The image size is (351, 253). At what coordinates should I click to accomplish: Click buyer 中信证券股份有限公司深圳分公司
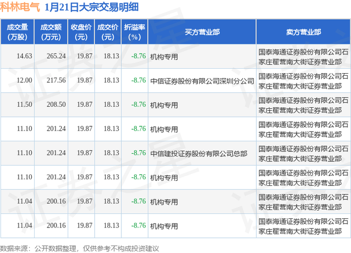pos(202,81)
